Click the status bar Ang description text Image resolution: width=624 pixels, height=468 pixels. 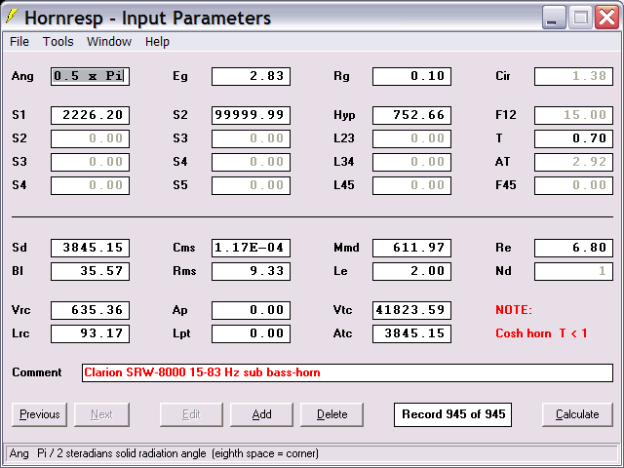click(164, 453)
